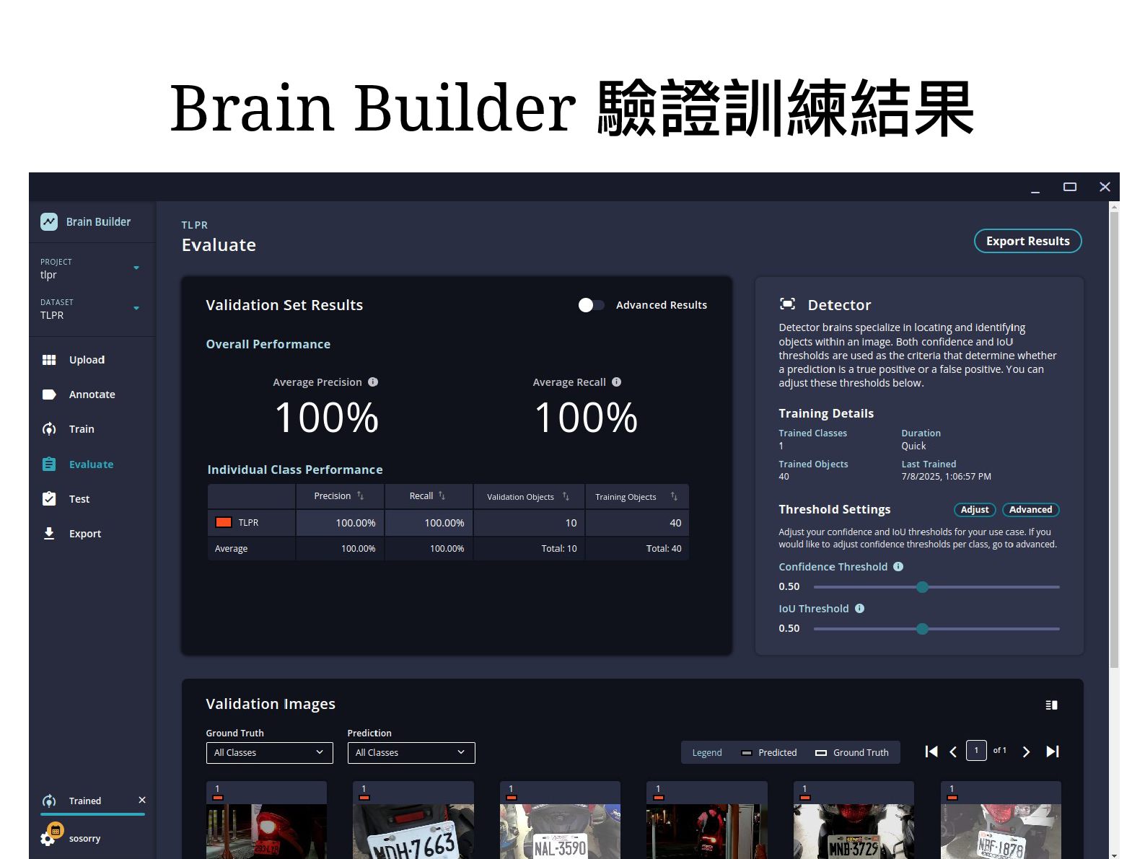Click TLPR precision value 100.00%
This screenshot has height=859, width=1145.
pyautogui.click(x=356, y=523)
